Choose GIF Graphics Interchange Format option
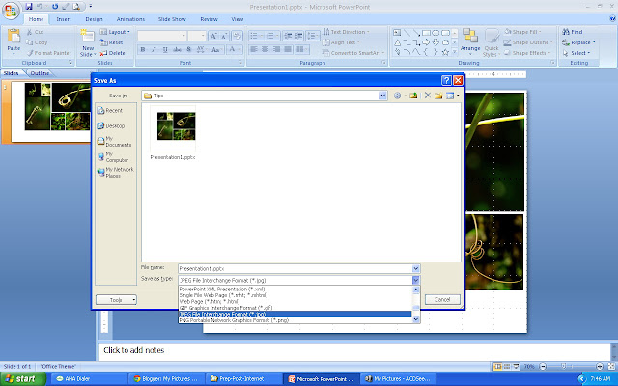618x386 pixels. coord(295,308)
